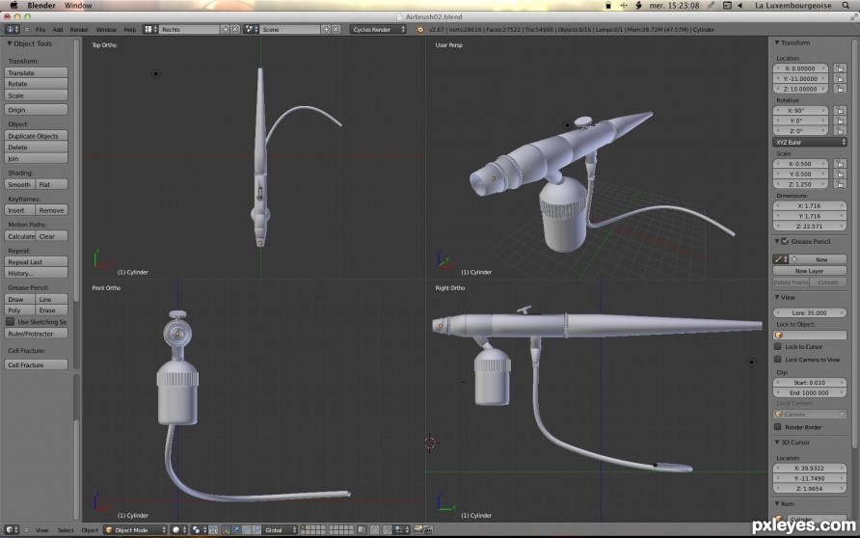The image size is (860, 538).
Task: Collapse the Transform panel
Action: pyautogui.click(x=777, y=42)
